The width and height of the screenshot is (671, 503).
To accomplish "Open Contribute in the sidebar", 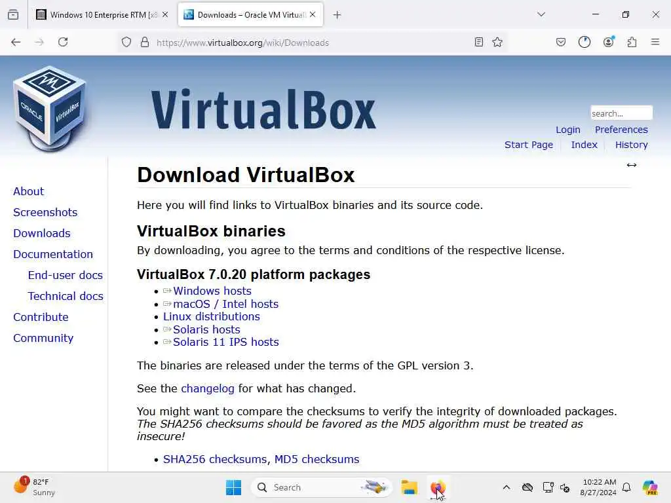I will click(41, 317).
